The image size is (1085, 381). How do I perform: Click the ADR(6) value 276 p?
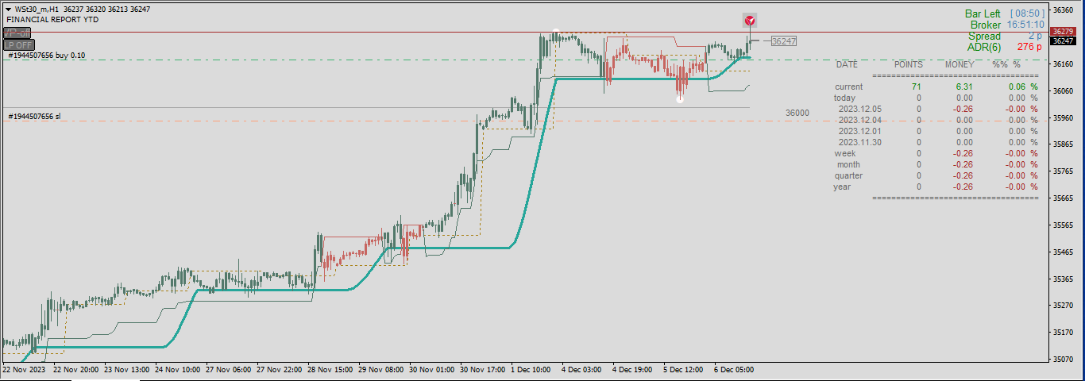coord(1030,47)
